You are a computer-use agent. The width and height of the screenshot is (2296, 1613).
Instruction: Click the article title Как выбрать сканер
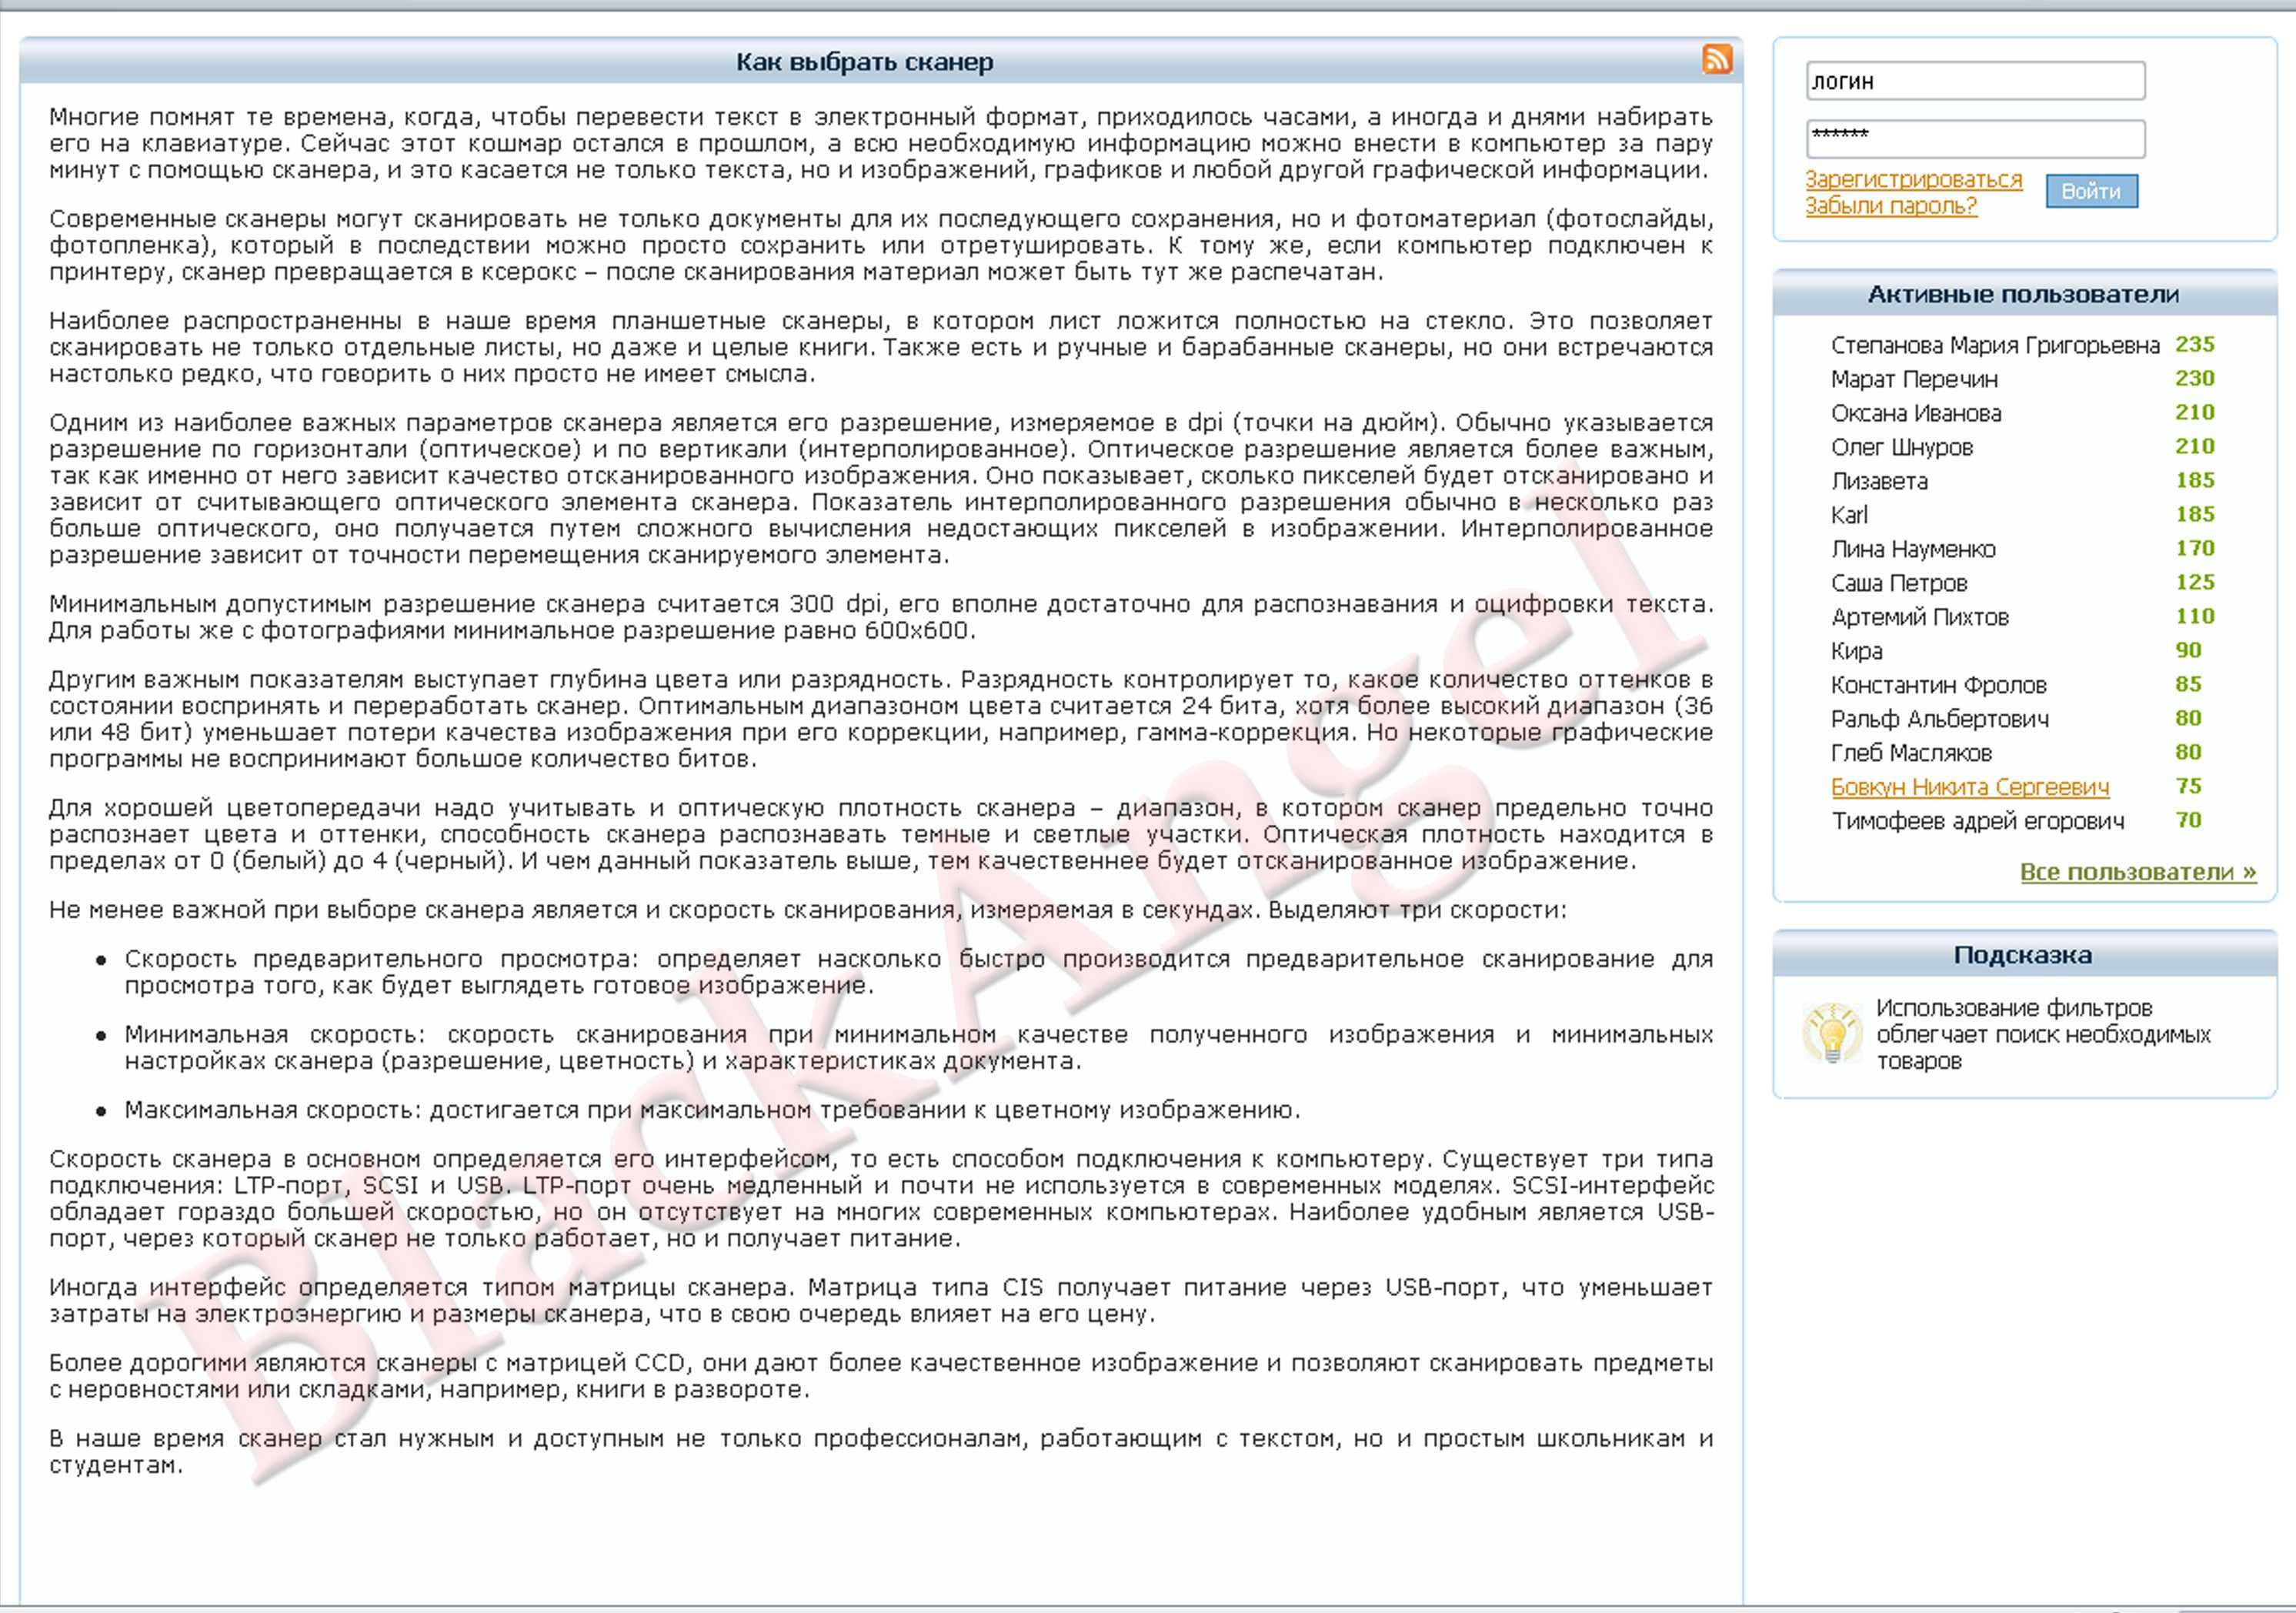[864, 62]
